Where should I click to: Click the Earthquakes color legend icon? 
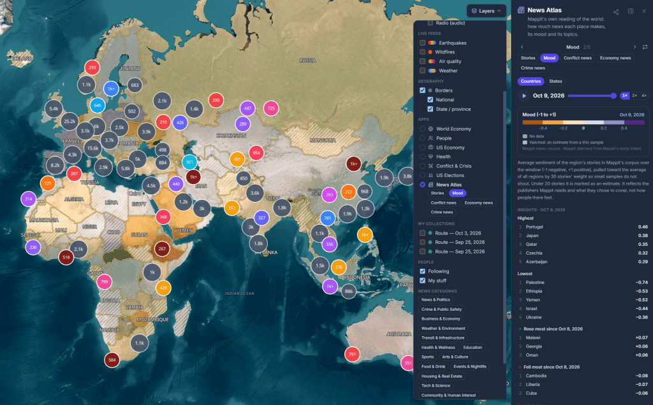point(432,43)
